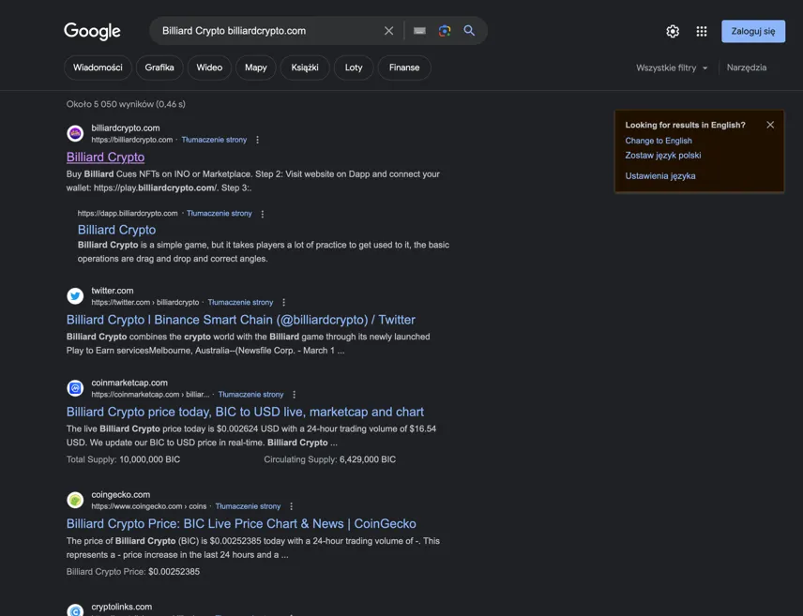Click the twitter.com bird favicon

(x=75, y=296)
